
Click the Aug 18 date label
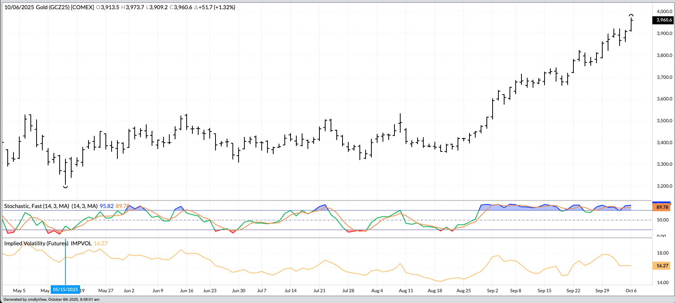[x=435, y=291]
